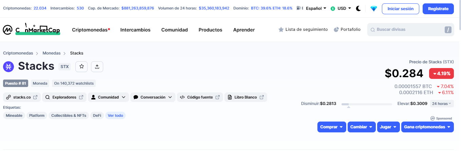Click the On 140,372 watchlists badge
461x151 pixels.
74,83
